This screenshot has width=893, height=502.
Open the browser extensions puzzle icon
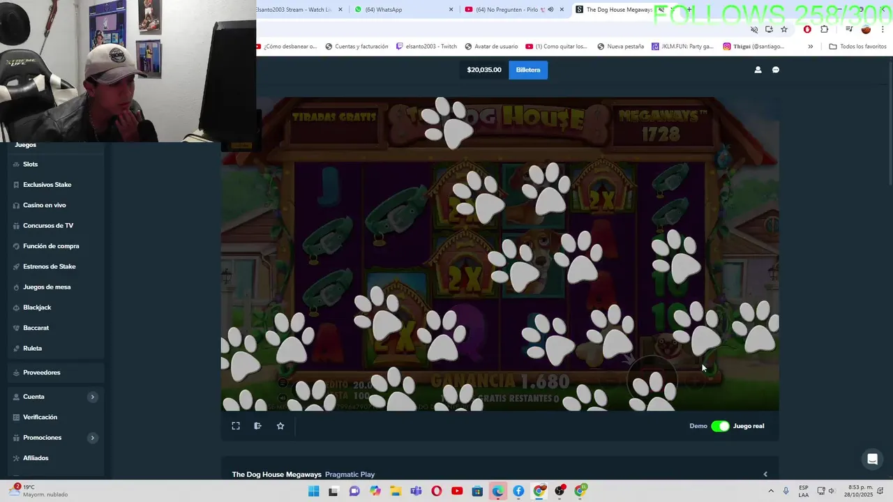pos(825,29)
